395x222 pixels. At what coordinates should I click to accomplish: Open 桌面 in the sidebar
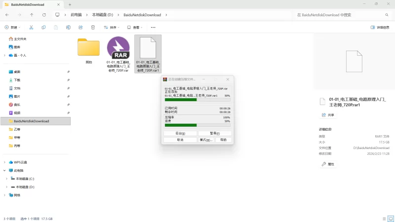pyautogui.click(x=15, y=72)
